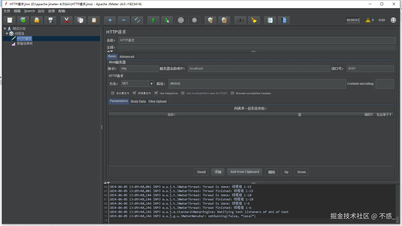Click the binoculars Search icon
Screen dimensions: 402x226
[x=240, y=20]
